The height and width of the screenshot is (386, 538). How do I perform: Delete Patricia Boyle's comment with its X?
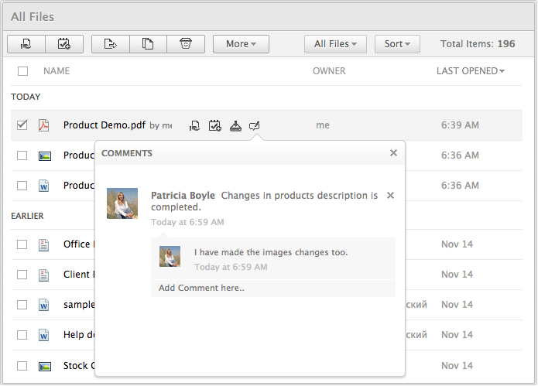point(390,196)
